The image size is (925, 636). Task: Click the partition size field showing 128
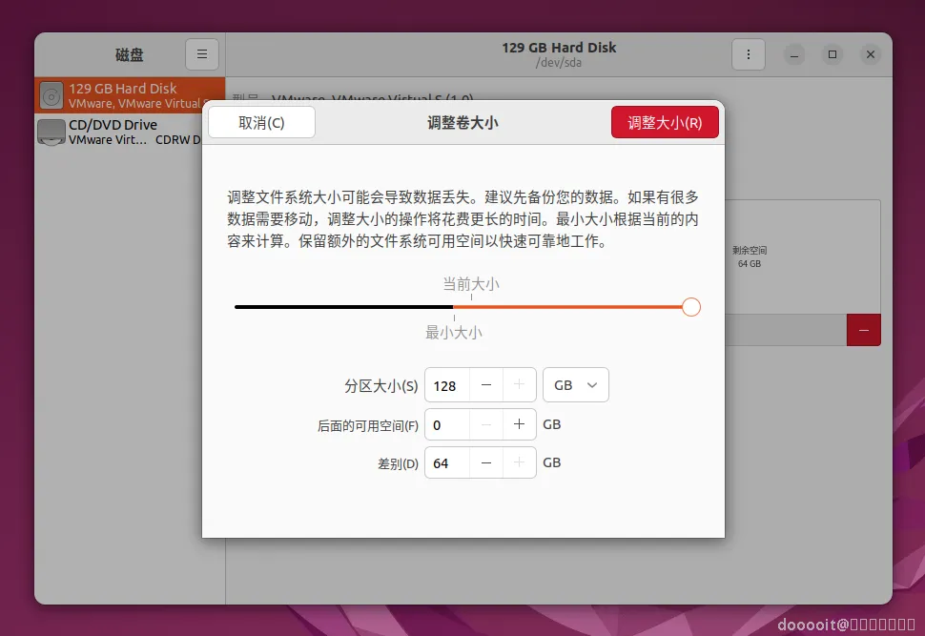tap(445, 385)
